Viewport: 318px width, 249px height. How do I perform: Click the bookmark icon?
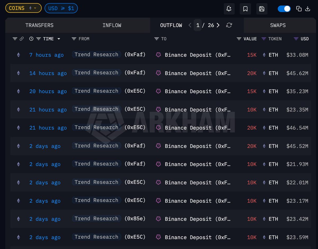[245, 9]
